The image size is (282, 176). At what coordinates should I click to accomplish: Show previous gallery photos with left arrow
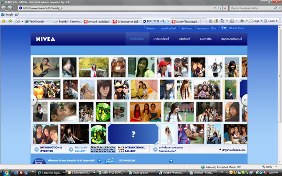pyautogui.click(x=33, y=100)
